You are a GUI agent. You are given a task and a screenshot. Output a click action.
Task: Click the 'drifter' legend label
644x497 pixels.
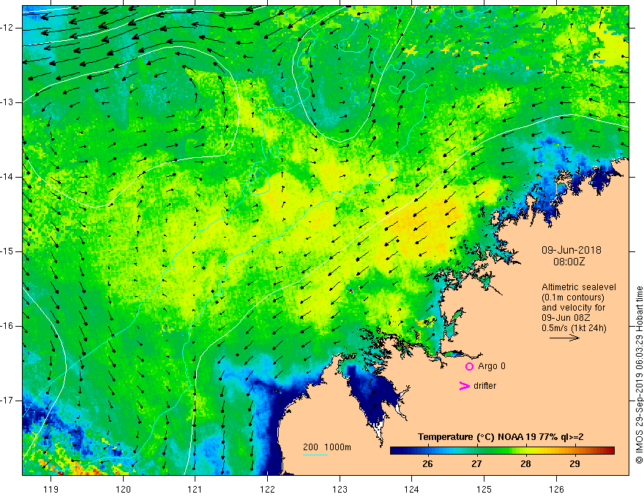click(484, 386)
